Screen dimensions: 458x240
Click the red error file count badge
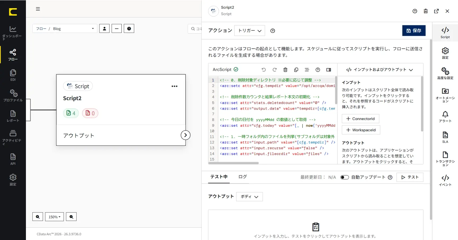pyautogui.click(x=90, y=113)
